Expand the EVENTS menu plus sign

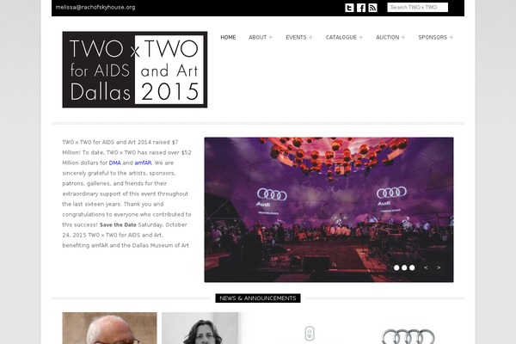310,37
